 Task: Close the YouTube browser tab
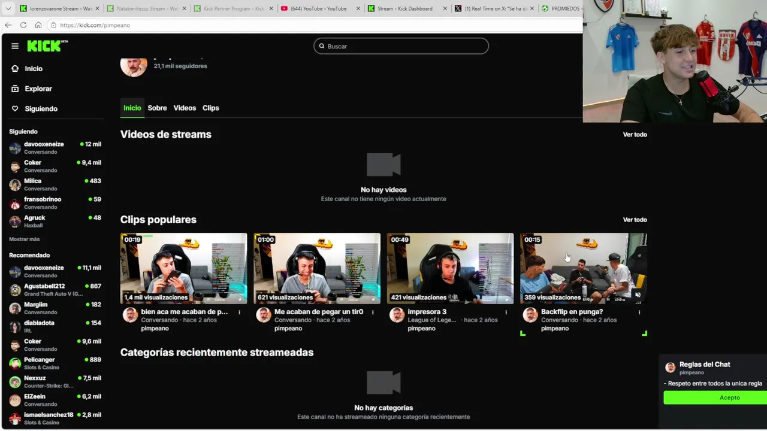pyautogui.click(x=358, y=8)
